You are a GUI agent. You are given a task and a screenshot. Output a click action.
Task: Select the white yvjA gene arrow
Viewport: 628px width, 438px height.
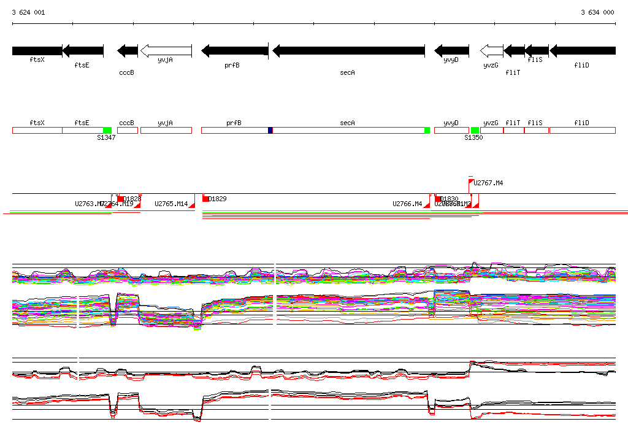(166, 50)
